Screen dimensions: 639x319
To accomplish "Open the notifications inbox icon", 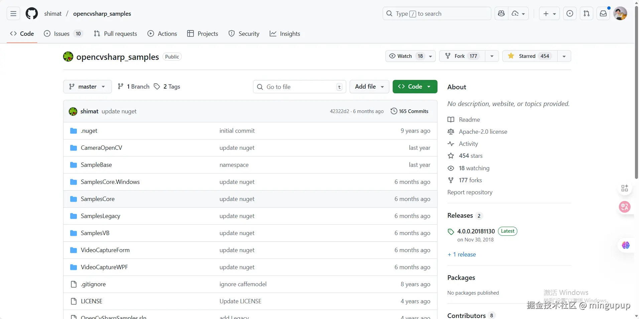I will click(603, 14).
